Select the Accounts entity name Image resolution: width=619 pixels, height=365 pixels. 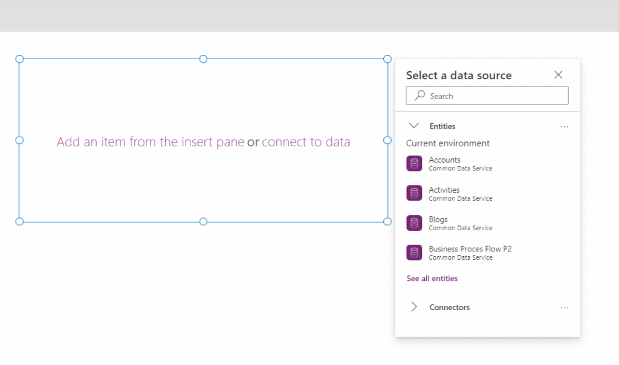(444, 160)
